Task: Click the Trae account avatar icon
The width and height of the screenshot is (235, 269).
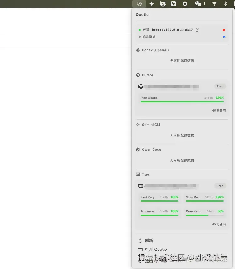Action: tap(141, 186)
